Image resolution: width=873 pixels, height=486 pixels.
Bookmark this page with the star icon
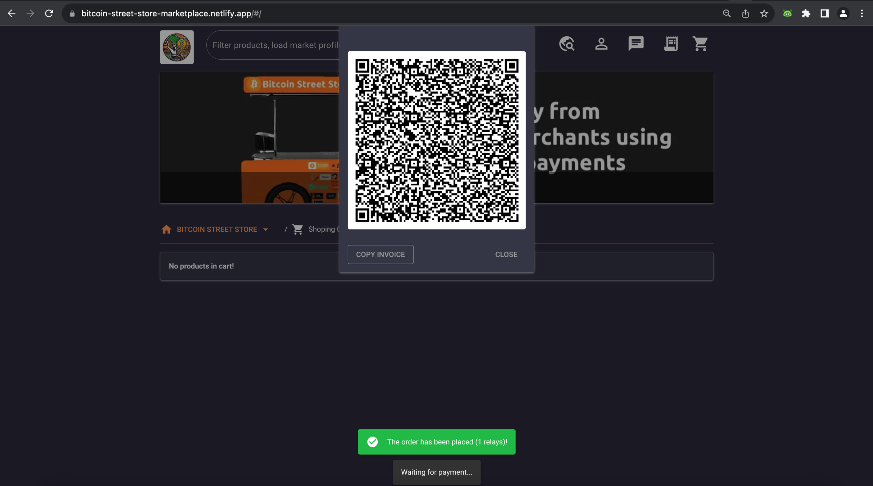coord(764,13)
